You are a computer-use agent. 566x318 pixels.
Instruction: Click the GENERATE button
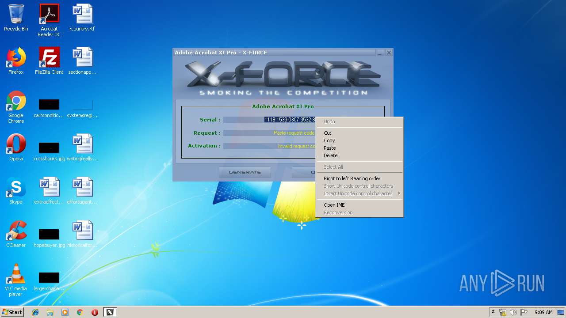(245, 172)
